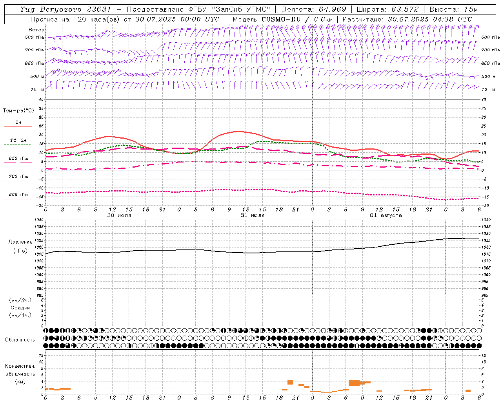Click the 40 value on left temperature axis
The height and width of the screenshot is (401, 502).
tap(41, 100)
